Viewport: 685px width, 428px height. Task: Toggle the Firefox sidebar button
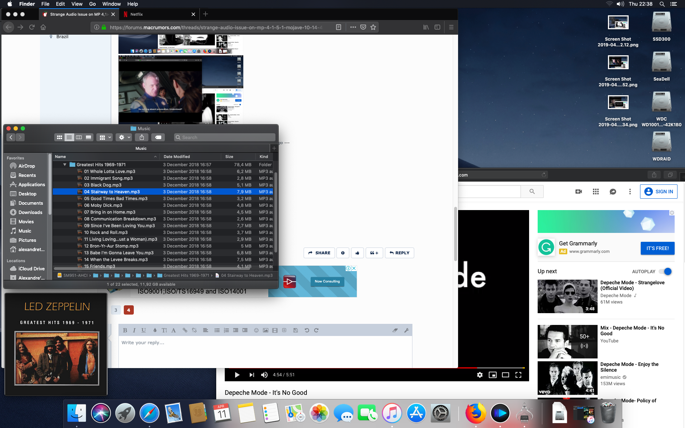pos(437,27)
